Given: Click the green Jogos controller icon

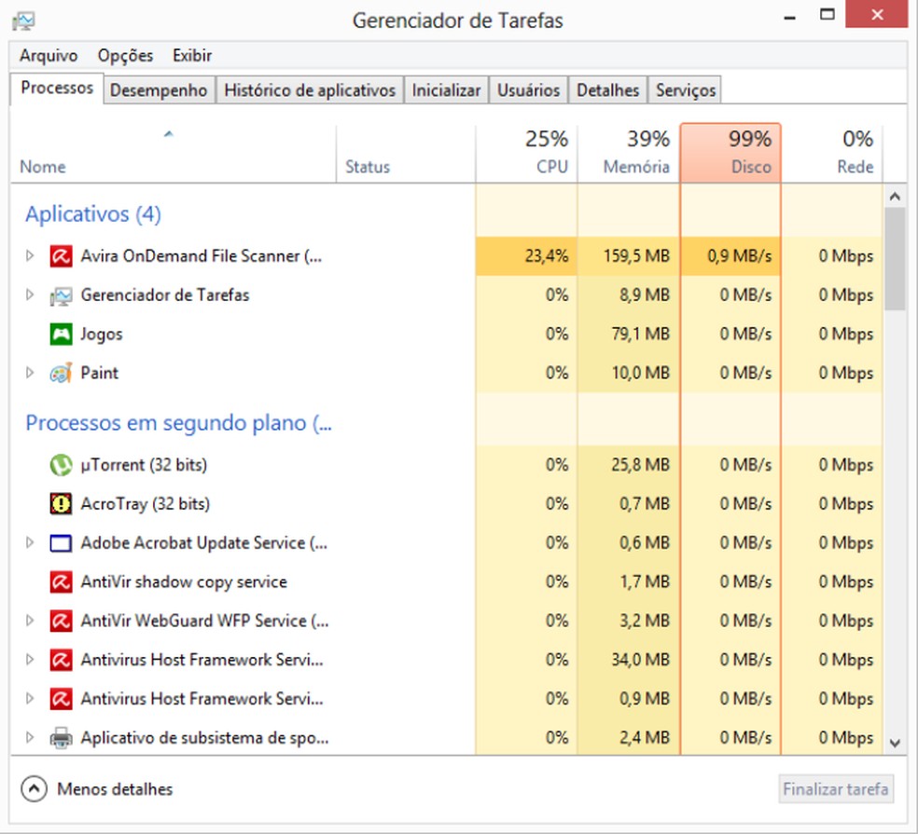Looking at the screenshot, I should coord(61,334).
